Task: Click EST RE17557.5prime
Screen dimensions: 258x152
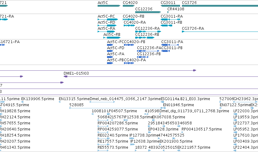Action: [x=113, y=141]
